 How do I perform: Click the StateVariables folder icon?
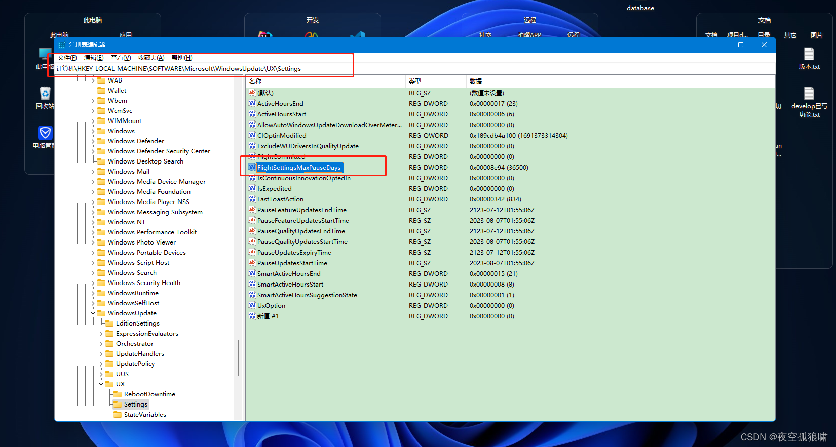[118, 414]
